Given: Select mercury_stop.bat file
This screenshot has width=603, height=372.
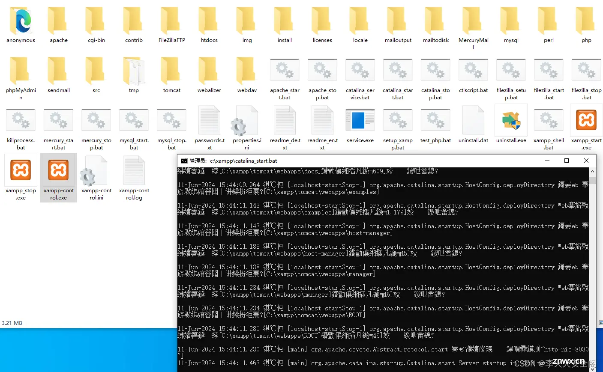Looking at the screenshot, I should 96,128.
